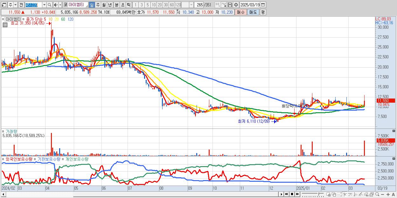Select the 60 interval button
The height and width of the screenshot is (198, 397).
[172, 5]
